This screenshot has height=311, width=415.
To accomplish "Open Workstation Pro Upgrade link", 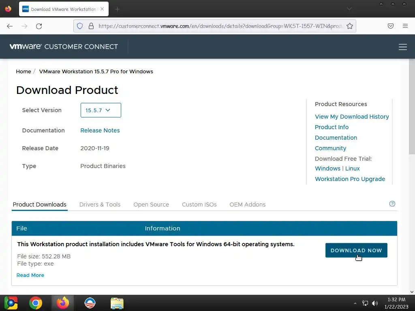I will (x=350, y=179).
